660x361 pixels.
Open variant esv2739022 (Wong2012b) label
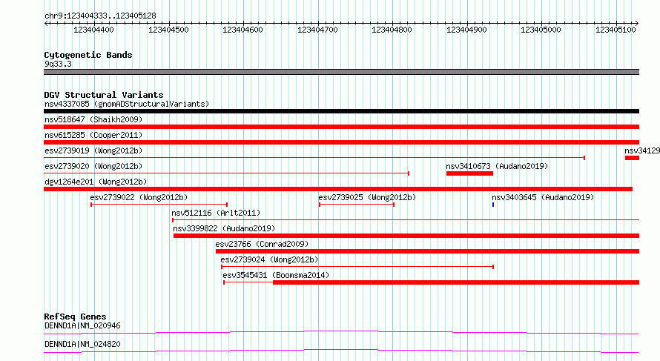[x=139, y=197]
